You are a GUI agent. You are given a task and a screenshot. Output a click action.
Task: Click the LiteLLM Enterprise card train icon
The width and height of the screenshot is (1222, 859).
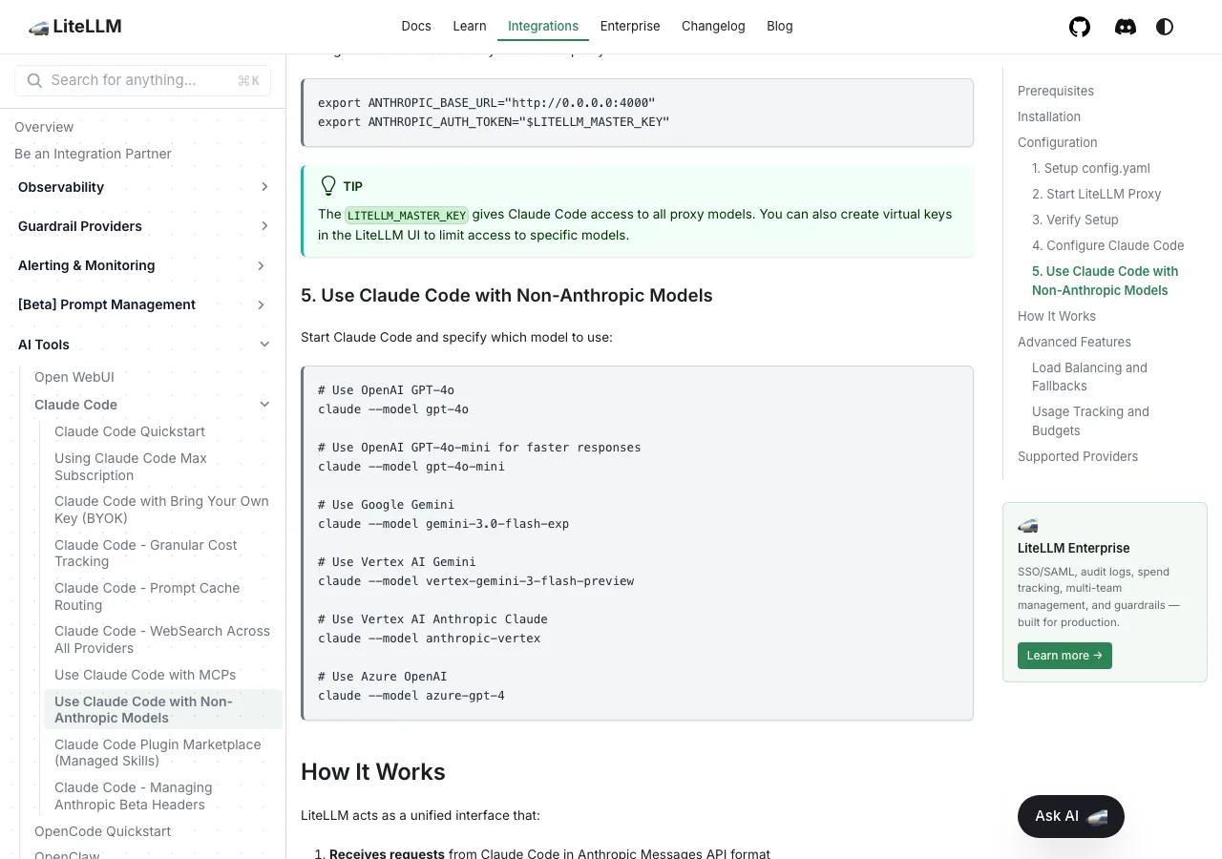[x=1027, y=526]
